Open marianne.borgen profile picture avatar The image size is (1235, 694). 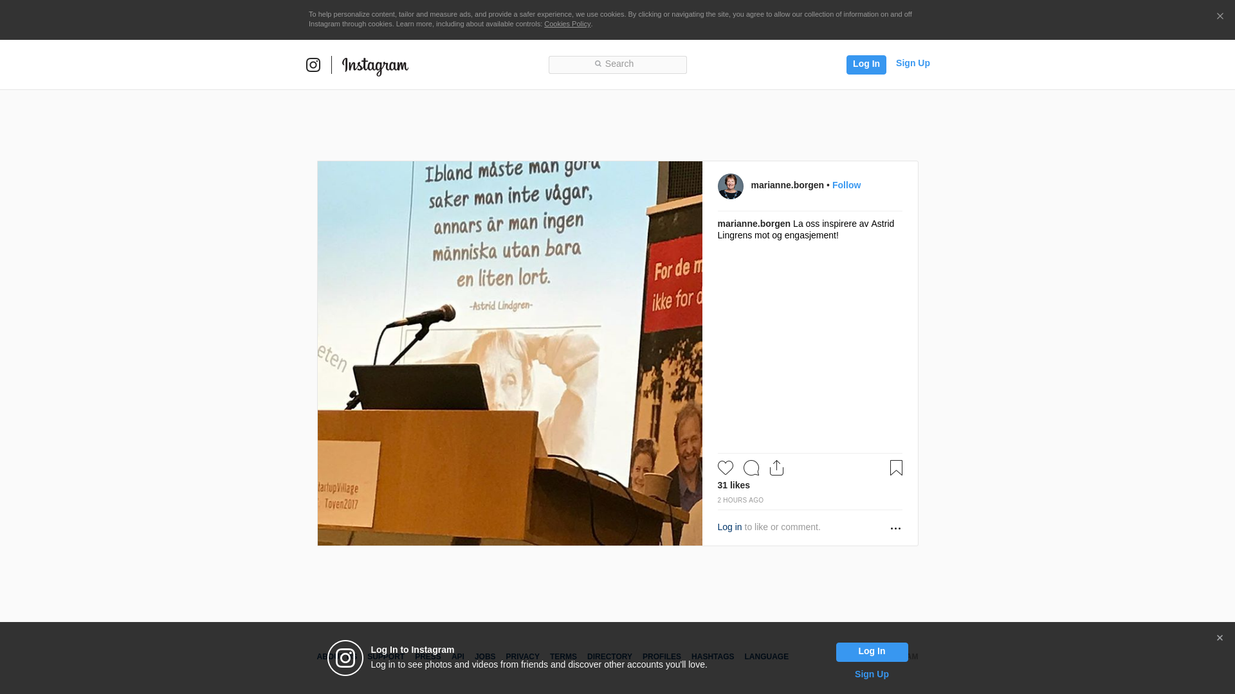click(730, 186)
